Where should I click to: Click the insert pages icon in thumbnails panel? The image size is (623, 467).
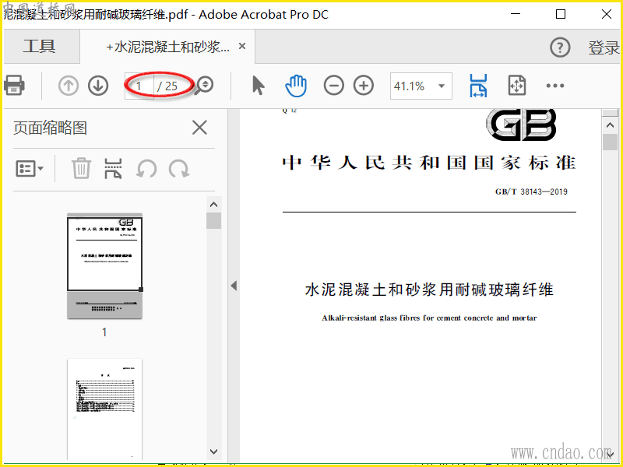[x=113, y=168]
